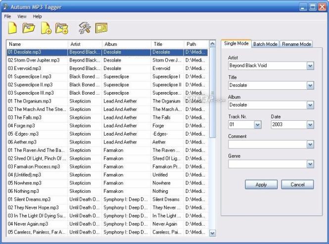
Task: Click 'Black Boned' artist cell for Supereclipse II
Action: tap(84, 85)
